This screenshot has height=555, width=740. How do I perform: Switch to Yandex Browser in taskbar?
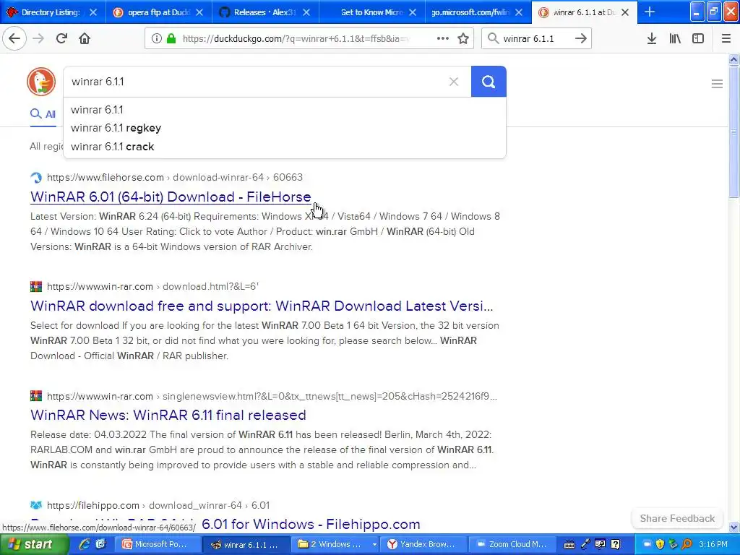[425, 545]
